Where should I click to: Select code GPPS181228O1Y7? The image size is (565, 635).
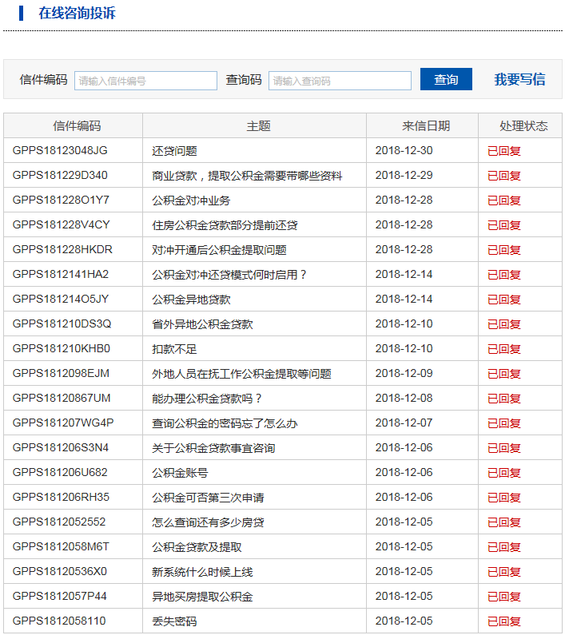click(61, 200)
